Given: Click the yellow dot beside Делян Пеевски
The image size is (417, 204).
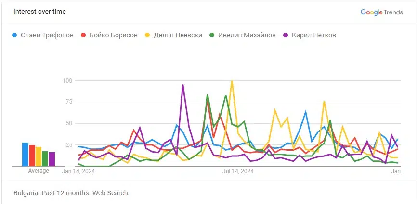Looking at the screenshot, I should [149, 36].
